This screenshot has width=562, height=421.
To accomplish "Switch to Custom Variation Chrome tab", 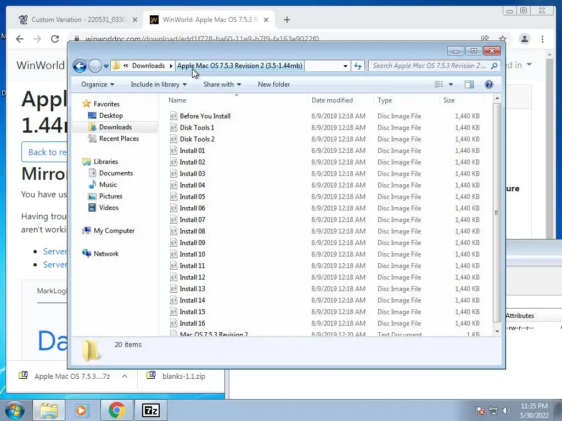I will [x=78, y=20].
